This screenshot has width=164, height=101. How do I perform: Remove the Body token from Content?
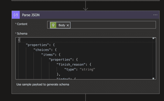pyautogui.click(x=68, y=25)
